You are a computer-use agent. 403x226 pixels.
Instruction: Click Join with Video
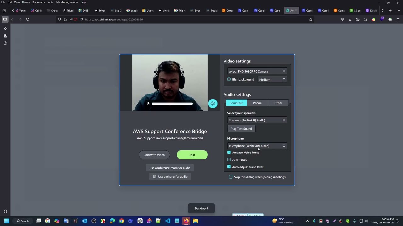click(154, 155)
